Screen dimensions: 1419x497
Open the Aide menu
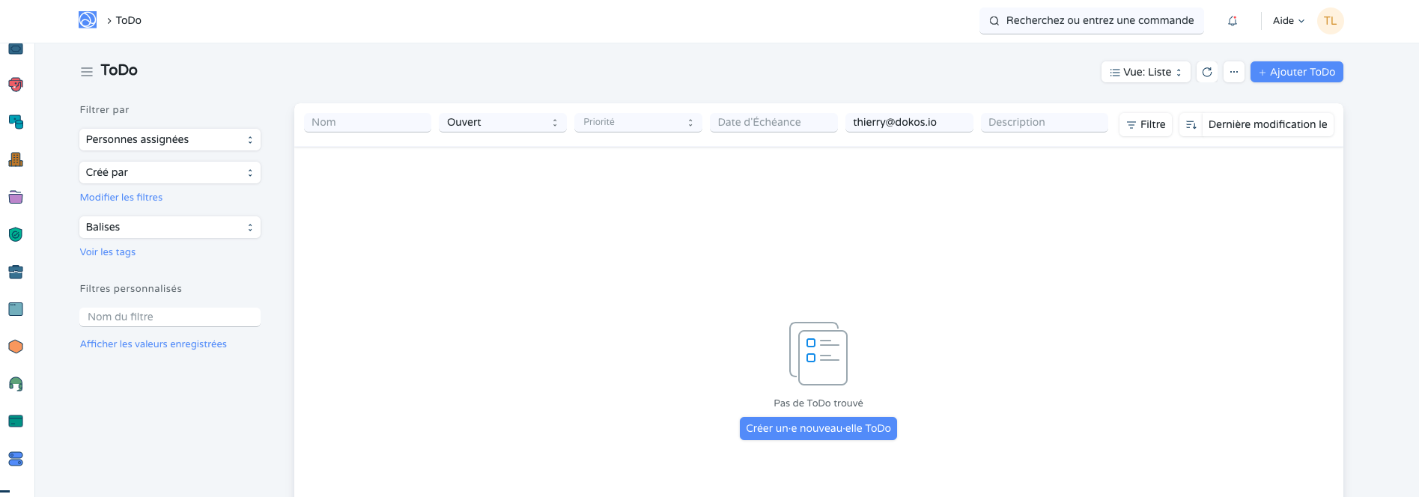1288,21
